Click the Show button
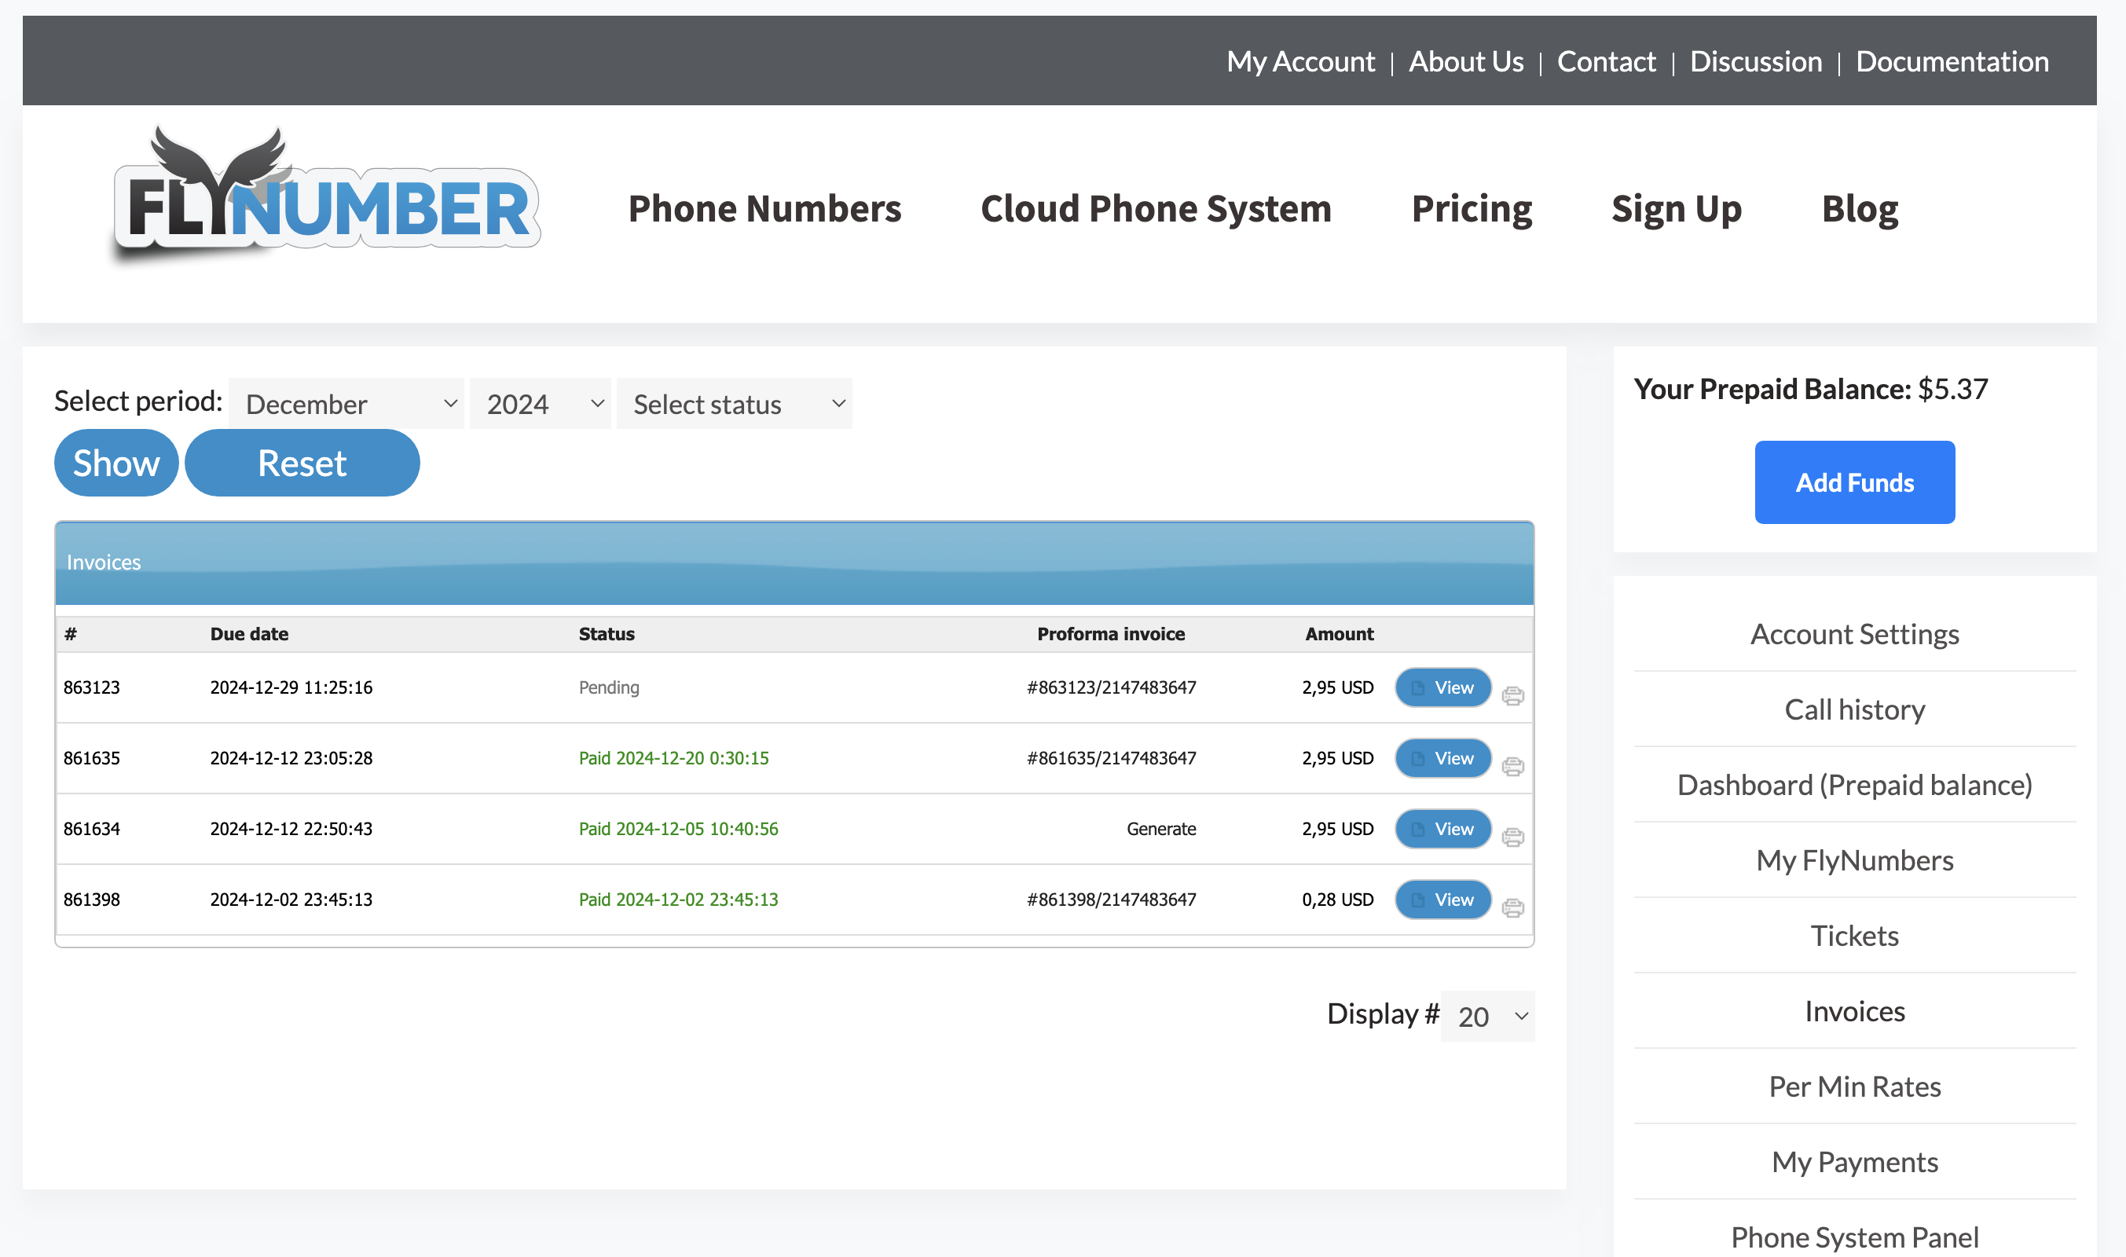Viewport: 2126px width, 1257px height. click(116, 463)
